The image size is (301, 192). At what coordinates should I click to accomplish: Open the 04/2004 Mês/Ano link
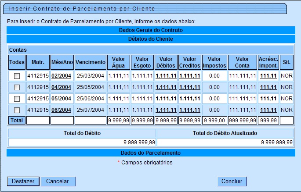coord(62,87)
